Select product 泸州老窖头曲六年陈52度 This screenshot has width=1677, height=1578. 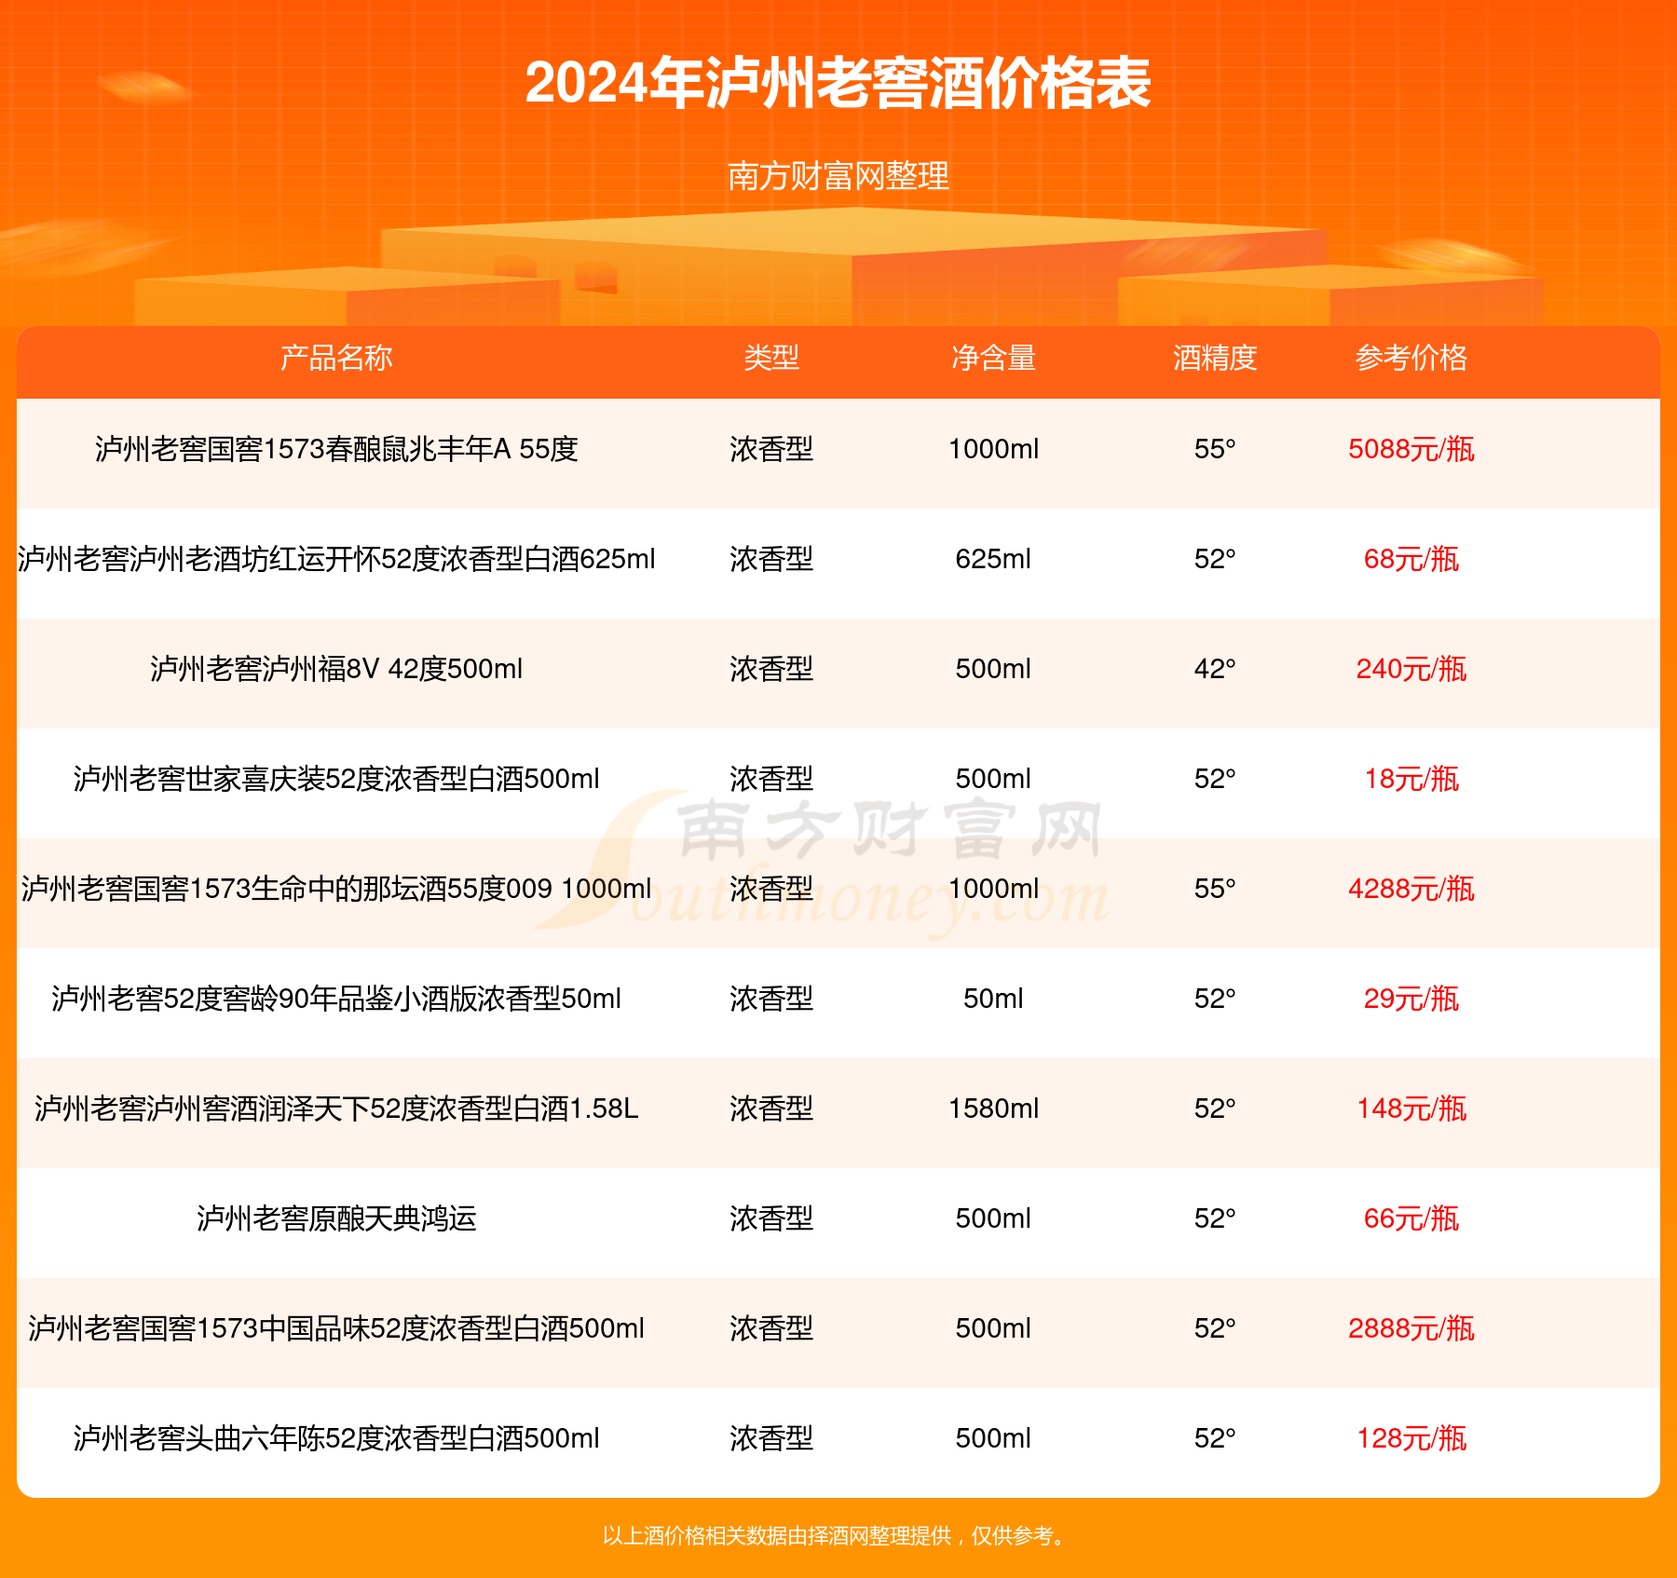(336, 1438)
